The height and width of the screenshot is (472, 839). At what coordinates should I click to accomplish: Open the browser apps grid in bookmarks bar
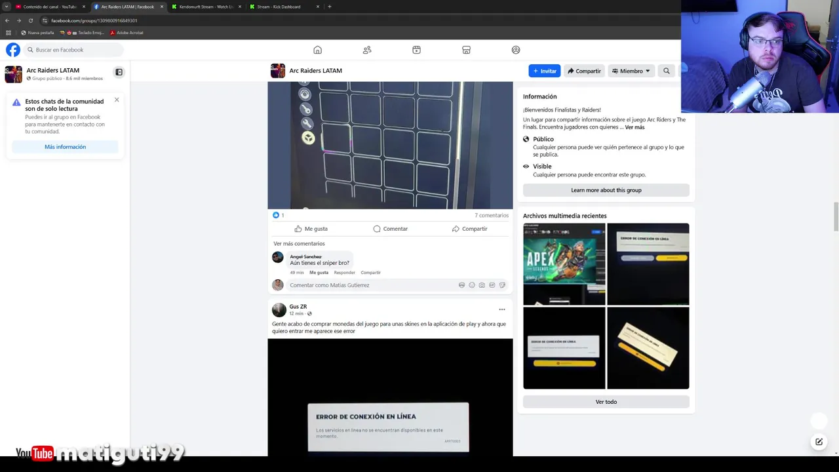tap(9, 33)
